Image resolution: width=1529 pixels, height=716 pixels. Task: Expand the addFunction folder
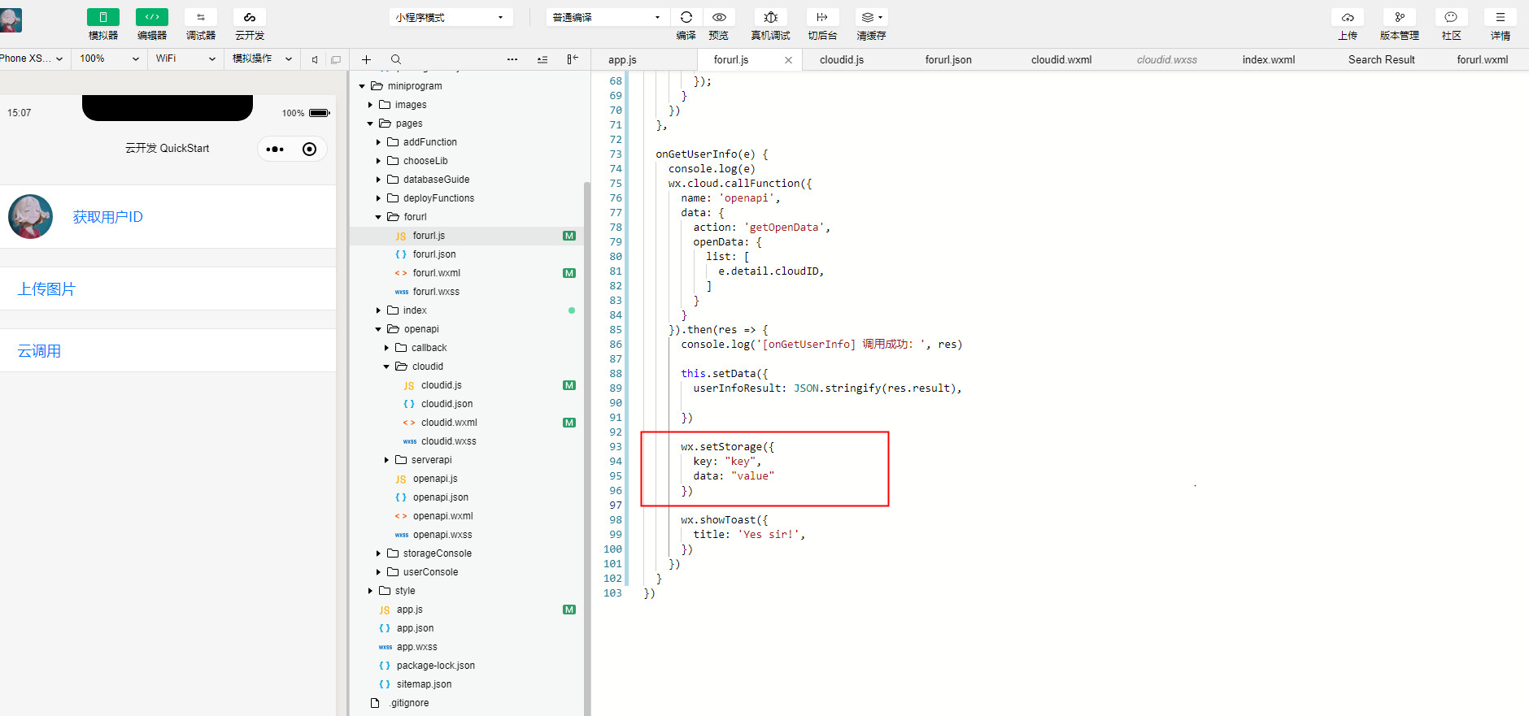click(378, 142)
